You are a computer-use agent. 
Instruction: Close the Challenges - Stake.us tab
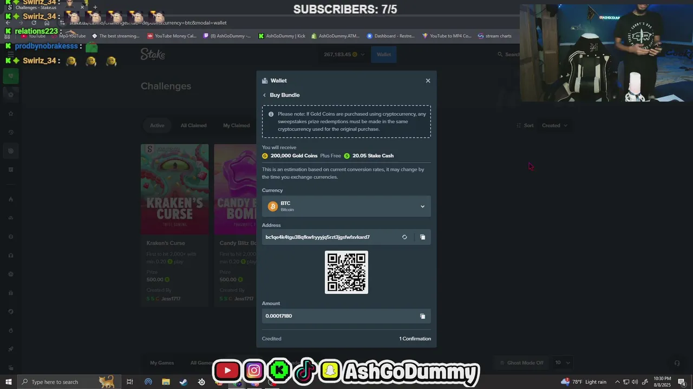[x=82, y=7]
